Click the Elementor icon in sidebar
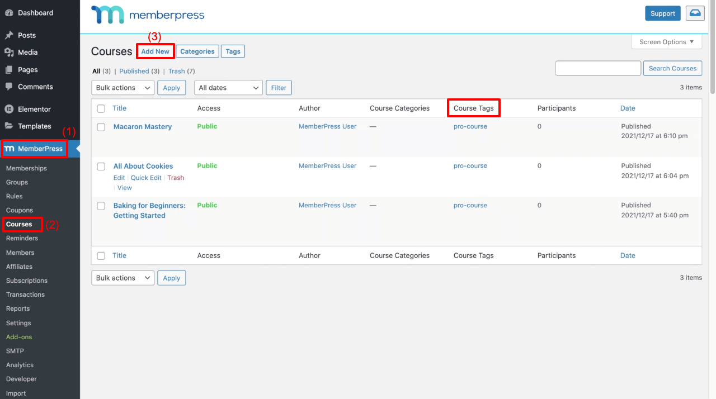Image resolution: width=716 pixels, height=399 pixels. click(9, 109)
